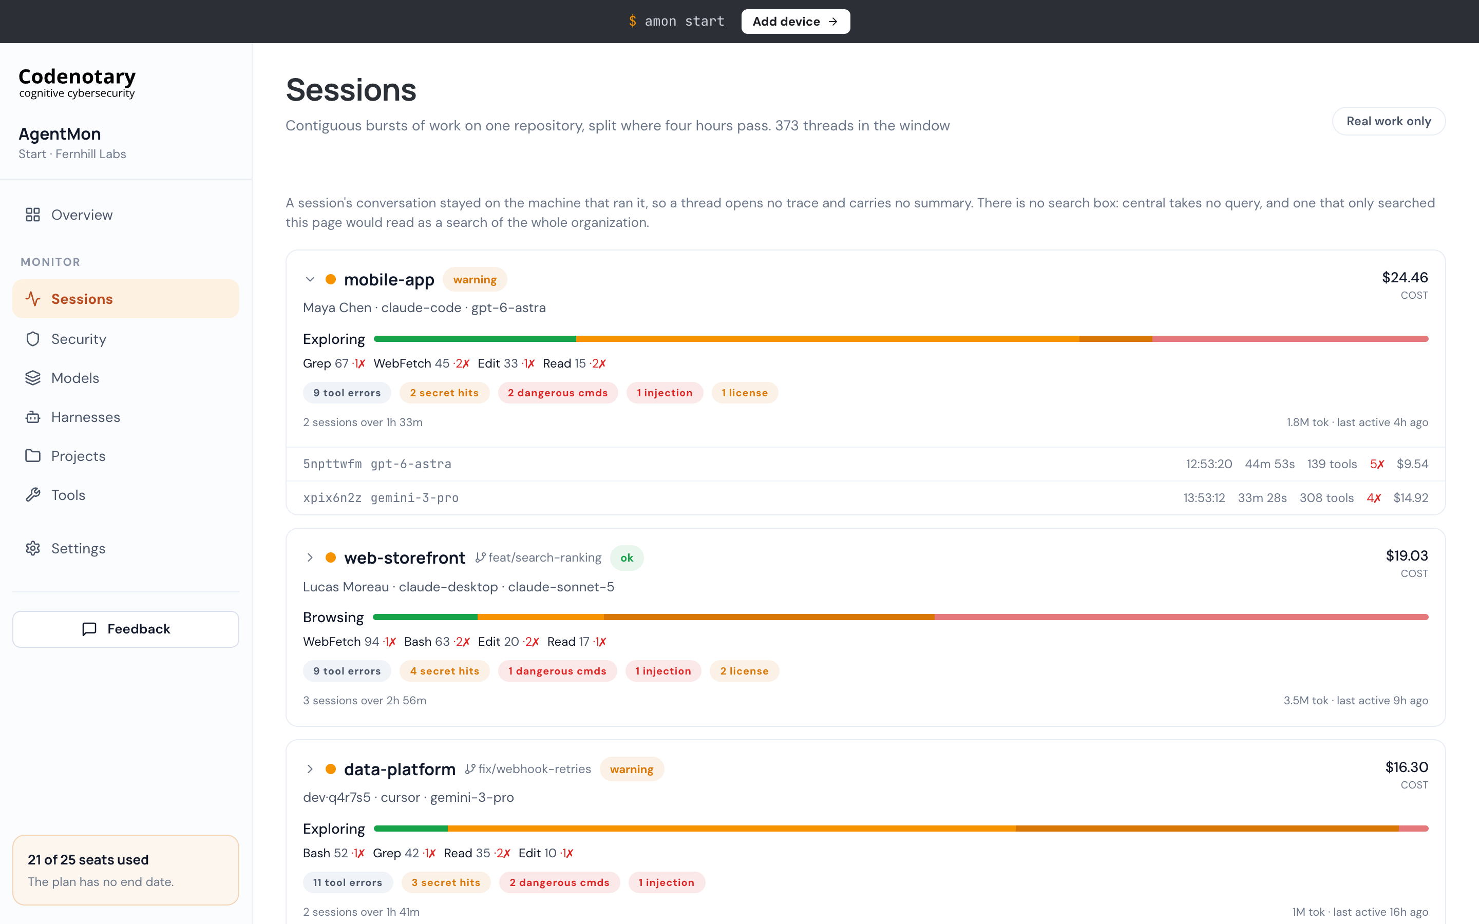This screenshot has width=1479, height=924.
Task: Go to the Security section
Action: [x=126, y=339]
